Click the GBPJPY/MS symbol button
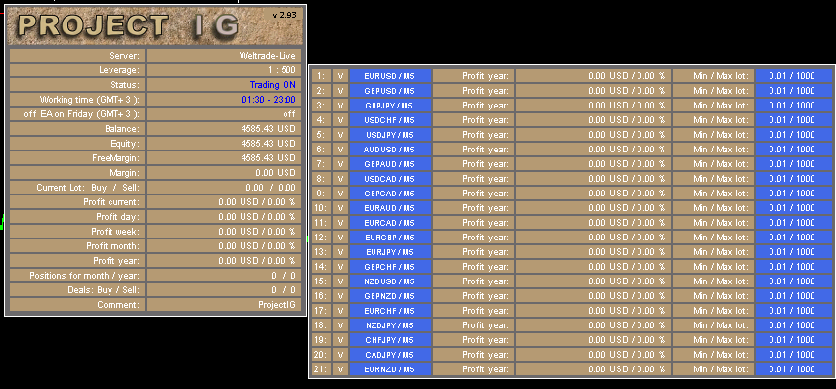836x389 pixels. point(390,106)
